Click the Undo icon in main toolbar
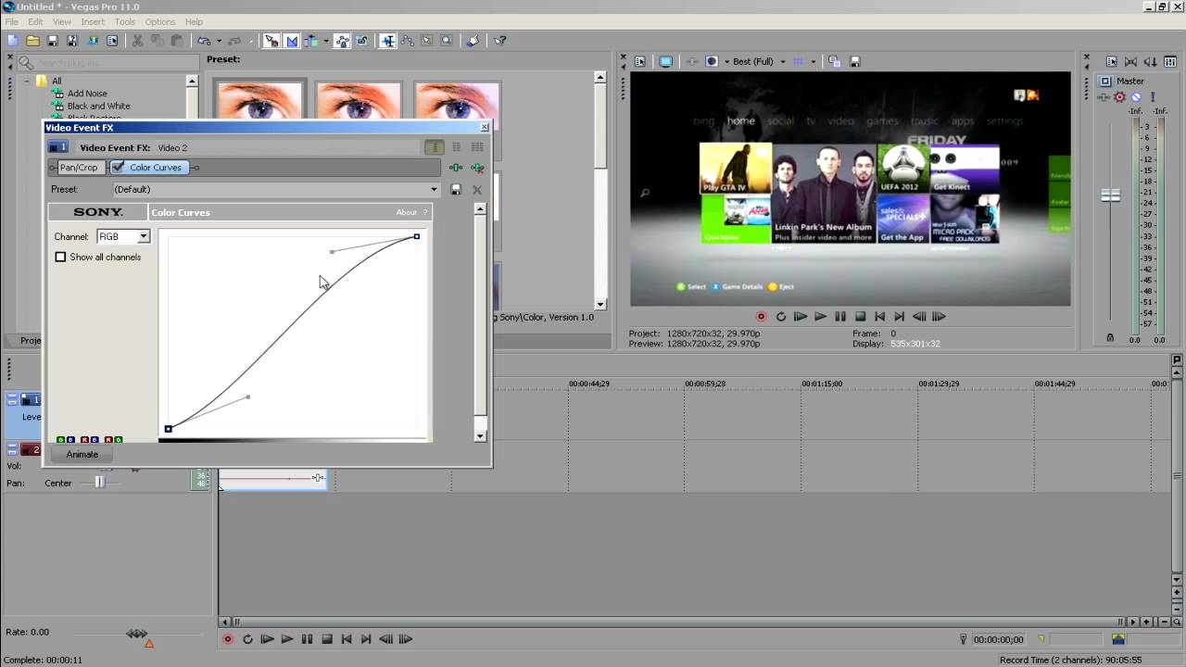1186x667 pixels. [203, 41]
